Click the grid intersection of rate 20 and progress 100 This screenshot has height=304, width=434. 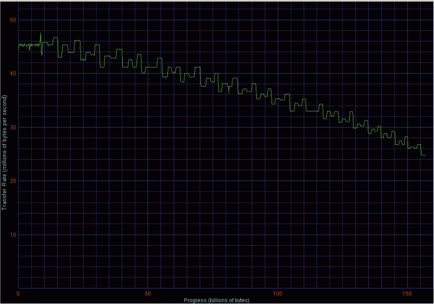coord(277,181)
